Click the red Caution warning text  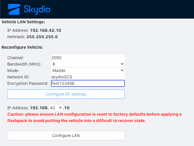click(94, 117)
